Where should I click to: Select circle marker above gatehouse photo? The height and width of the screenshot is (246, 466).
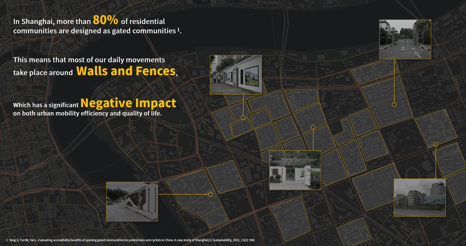[x=313, y=127]
